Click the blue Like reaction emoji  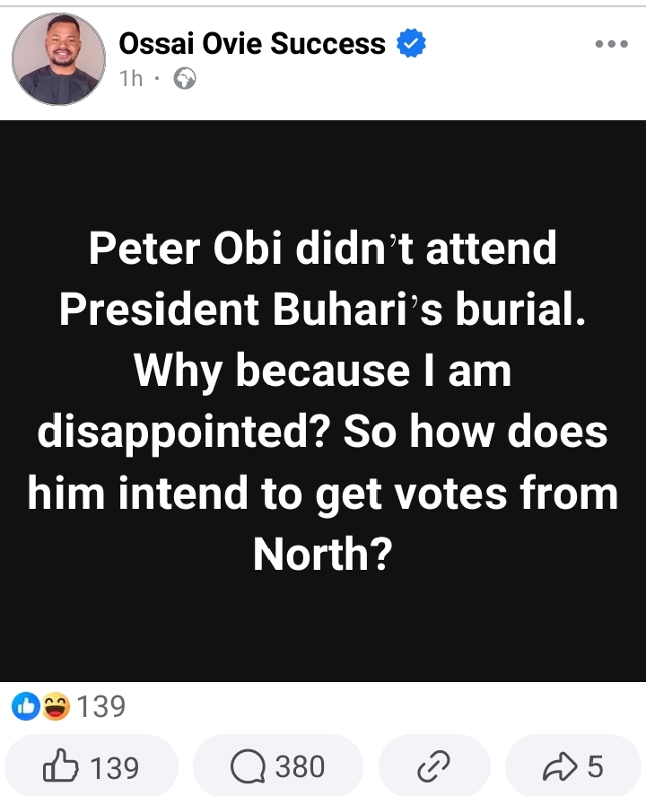(x=24, y=707)
